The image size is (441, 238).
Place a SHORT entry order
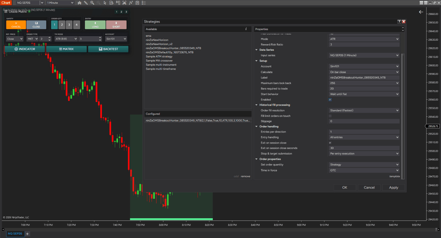(x=116, y=25)
